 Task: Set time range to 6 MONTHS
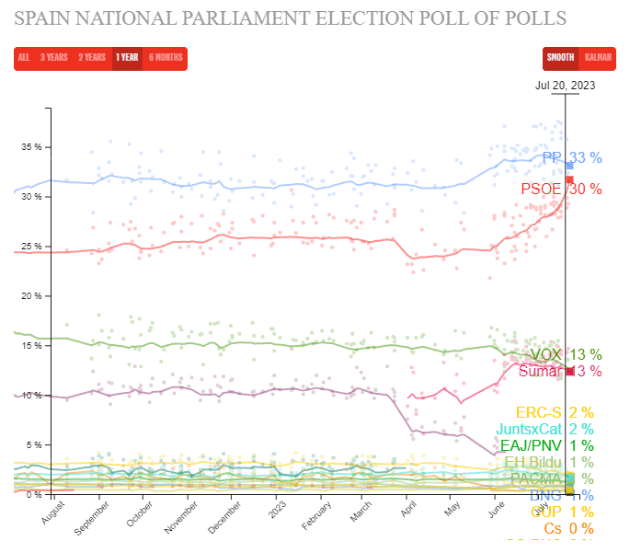click(165, 58)
